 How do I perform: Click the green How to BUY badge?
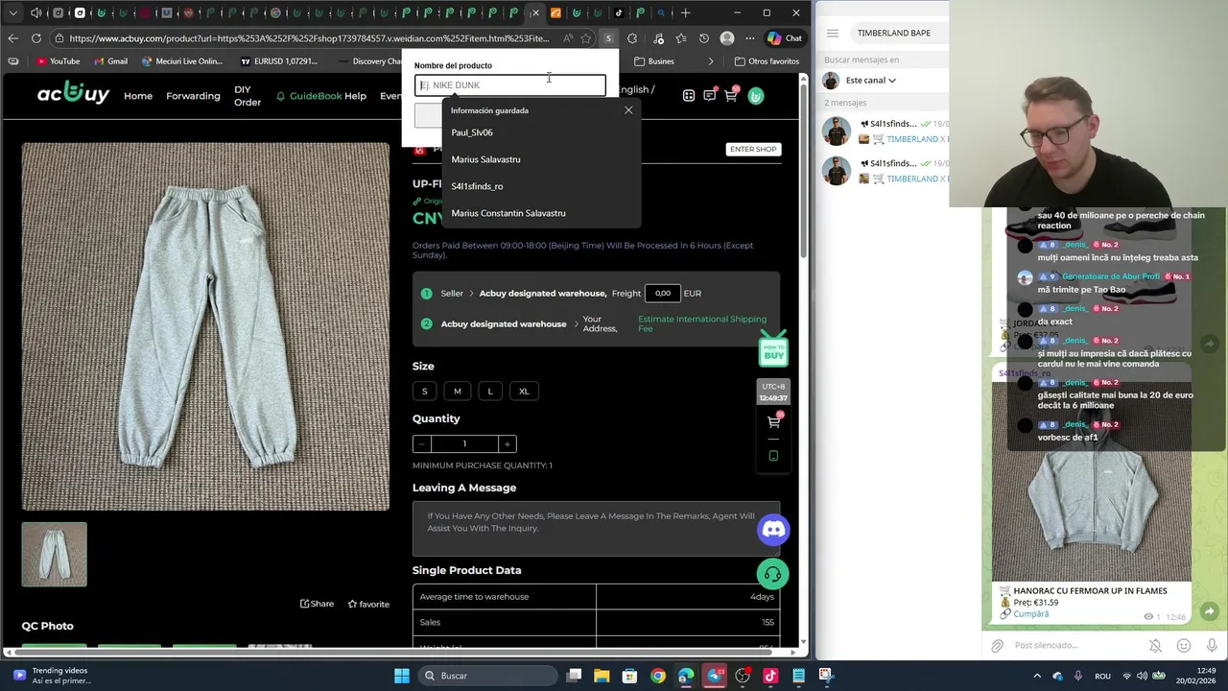(x=773, y=350)
